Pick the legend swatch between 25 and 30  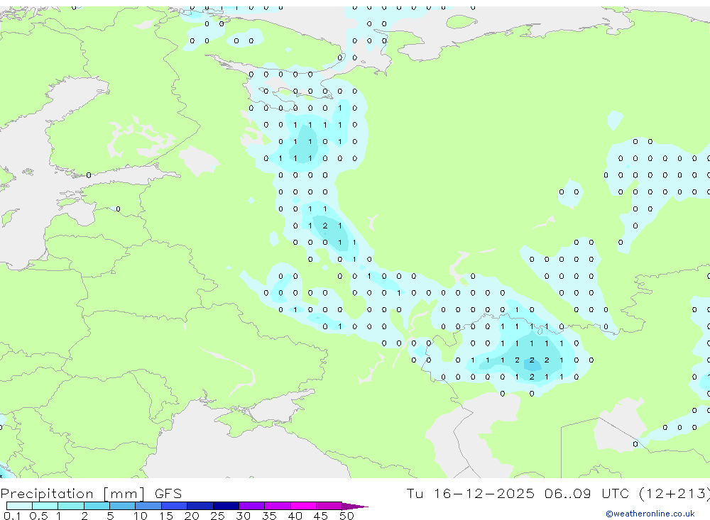pos(226,506)
